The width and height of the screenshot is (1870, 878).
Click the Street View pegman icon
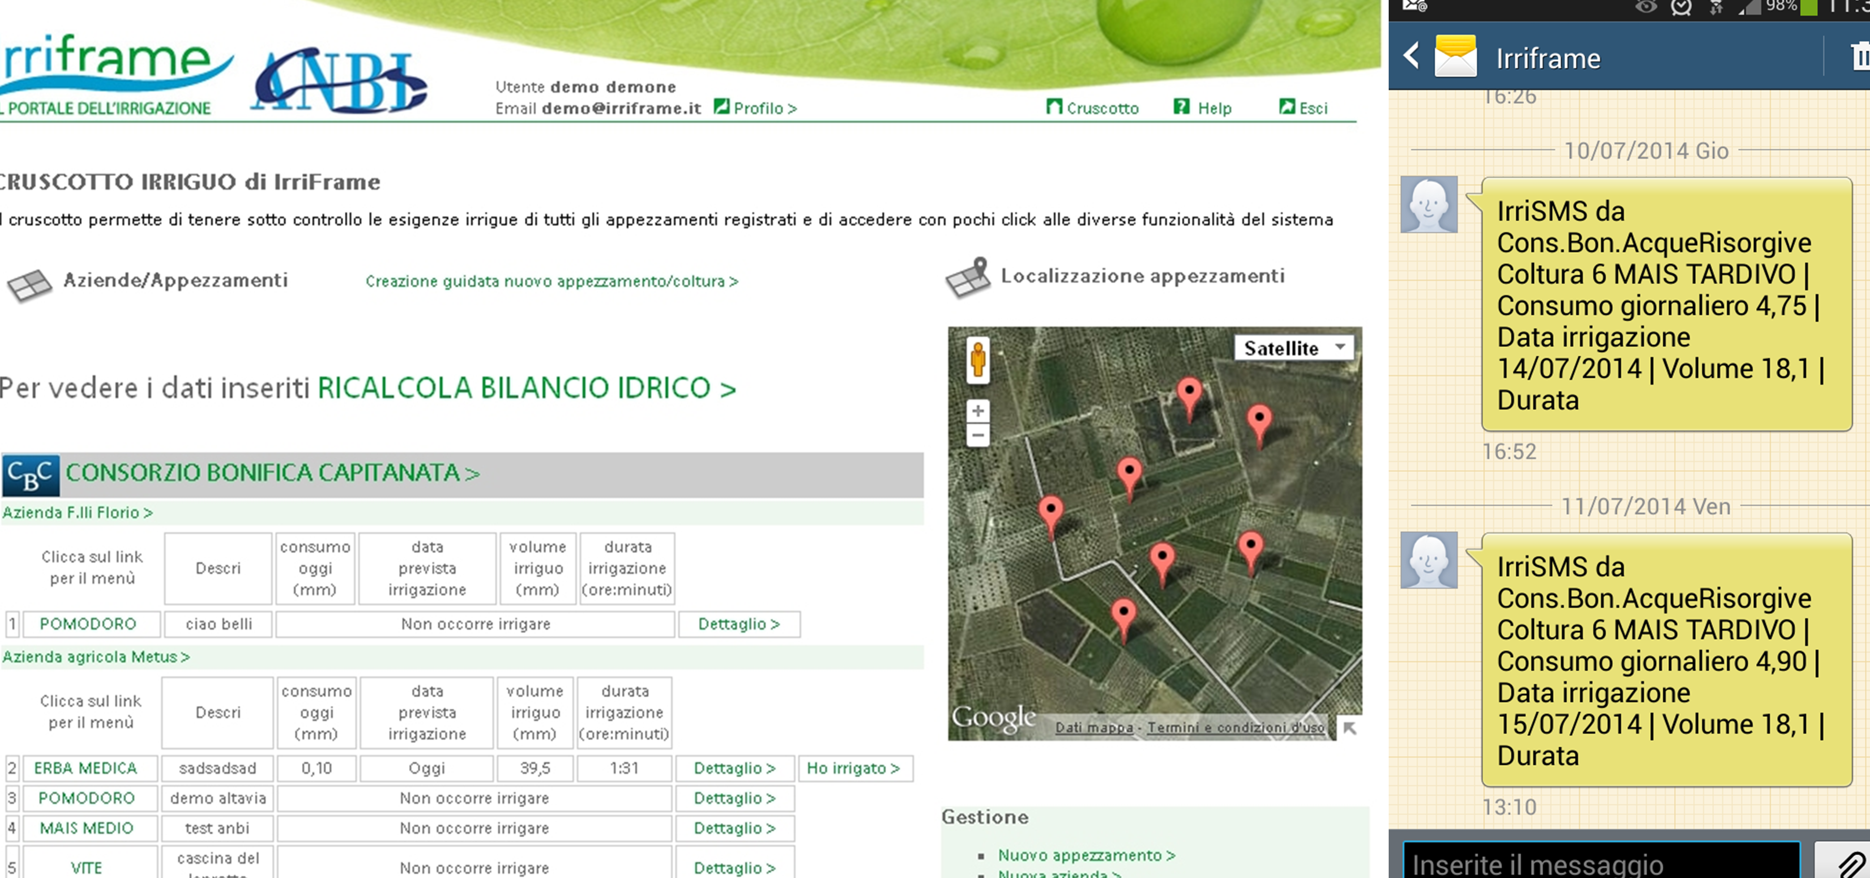pyautogui.click(x=978, y=360)
